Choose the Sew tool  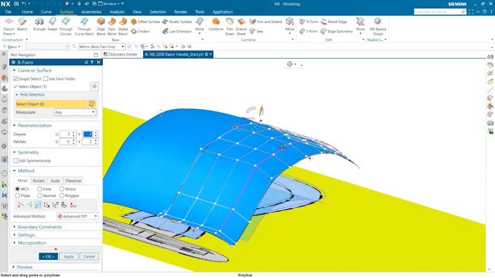tap(256, 31)
